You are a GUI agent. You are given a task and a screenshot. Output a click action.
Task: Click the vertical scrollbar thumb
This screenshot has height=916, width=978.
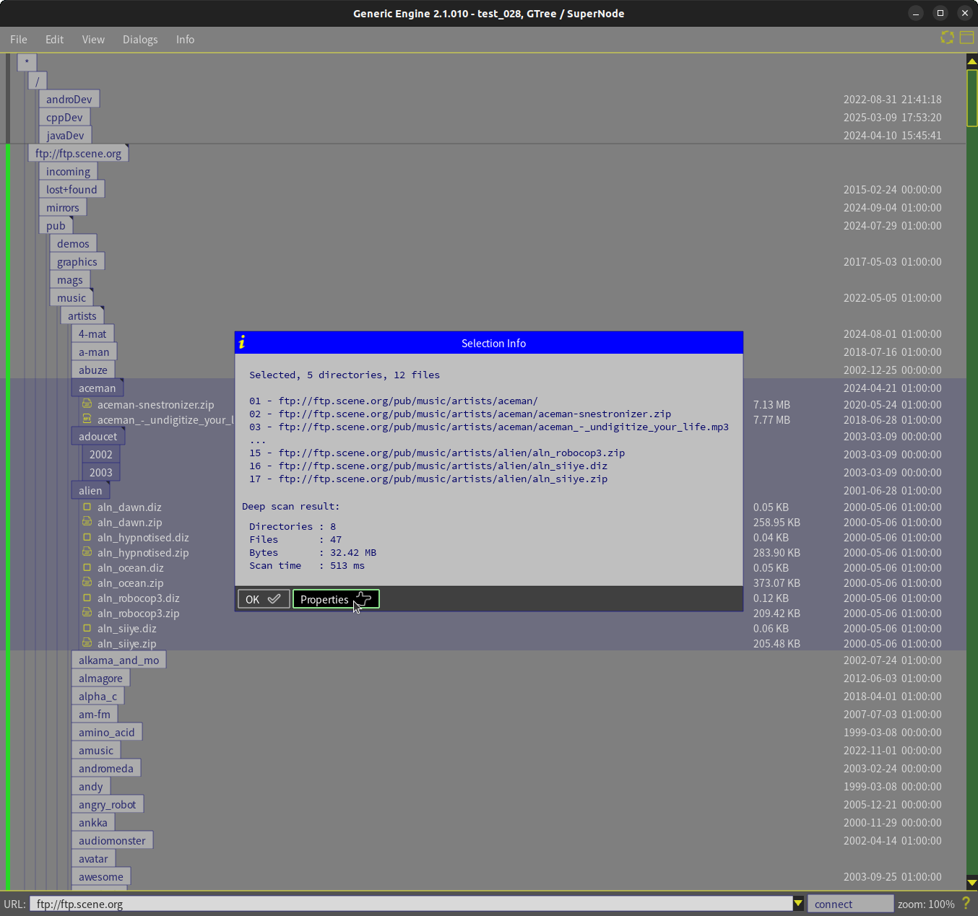tap(971, 97)
